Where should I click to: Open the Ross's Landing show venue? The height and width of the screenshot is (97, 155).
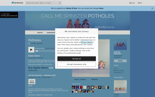[119, 71]
